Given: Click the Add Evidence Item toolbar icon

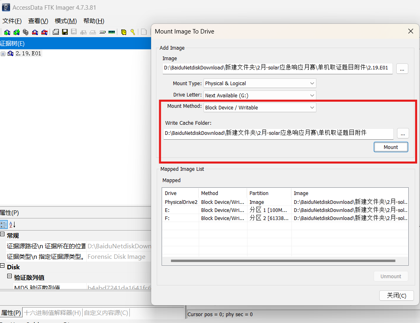Looking at the screenshot, I should (x=7, y=32).
